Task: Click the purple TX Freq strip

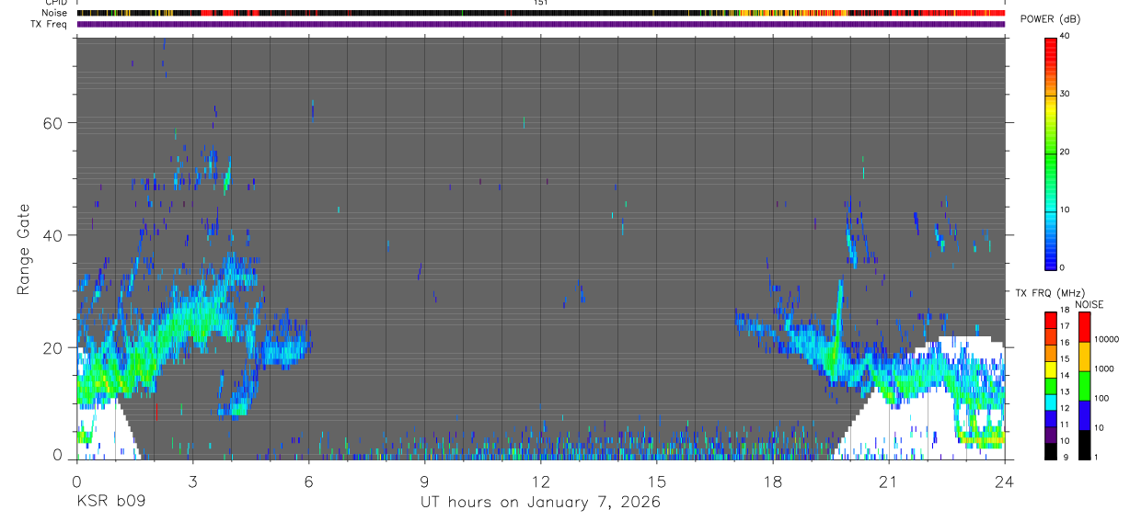Action: tap(541, 24)
